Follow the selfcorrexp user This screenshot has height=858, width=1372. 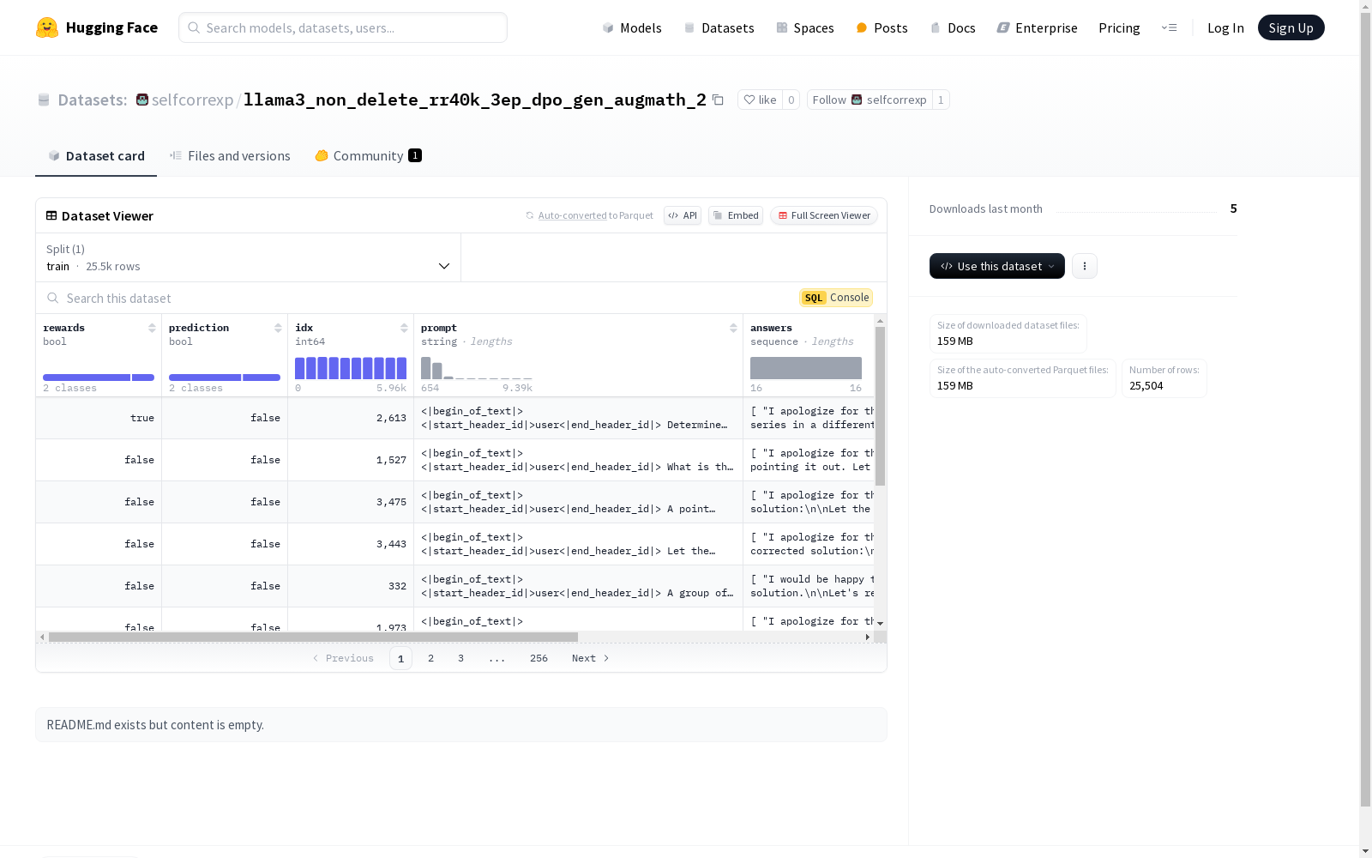pyautogui.click(x=870, y=100)
